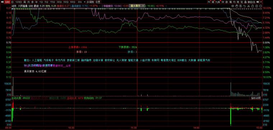Click the 人工智能 concept tag
Viewport: 273px width, 130px height.
click(x=37, y=60)
